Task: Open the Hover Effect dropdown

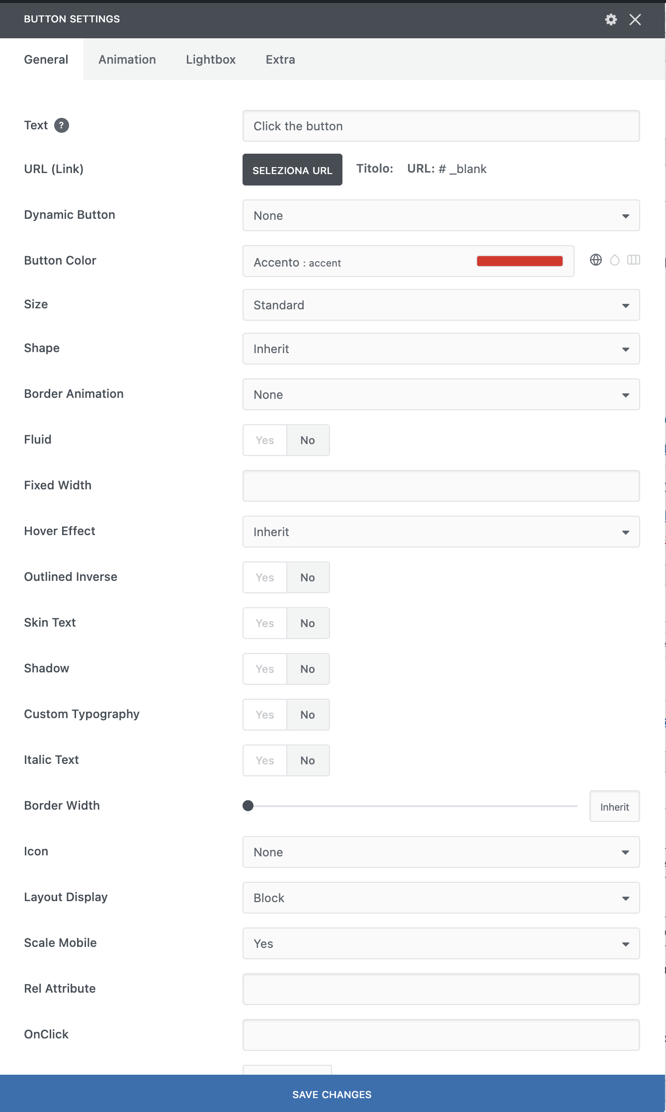Action: 441,532
